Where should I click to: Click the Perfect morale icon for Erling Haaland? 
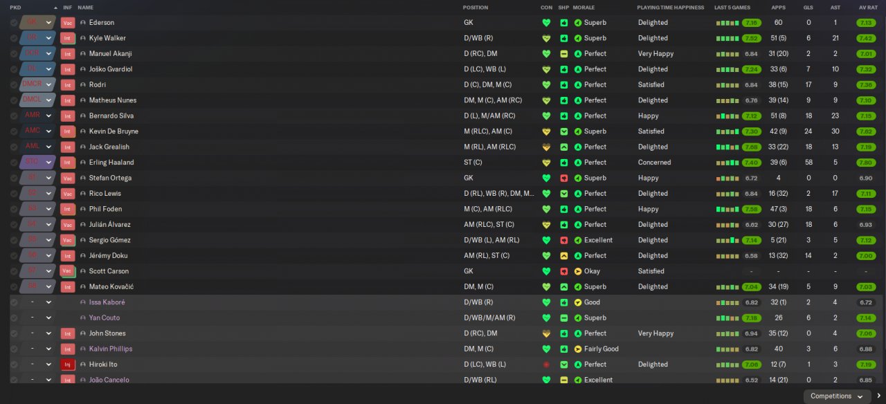[578, 163]
